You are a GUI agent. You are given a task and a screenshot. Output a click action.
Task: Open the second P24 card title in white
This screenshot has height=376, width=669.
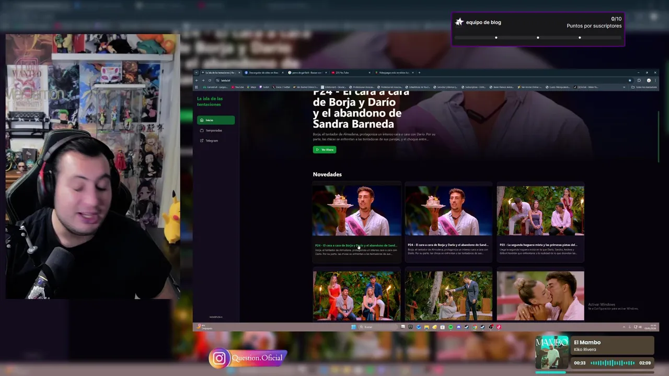448,245
